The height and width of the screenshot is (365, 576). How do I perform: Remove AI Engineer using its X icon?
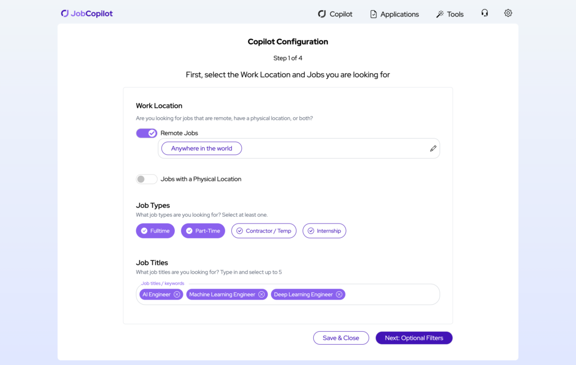177,294
